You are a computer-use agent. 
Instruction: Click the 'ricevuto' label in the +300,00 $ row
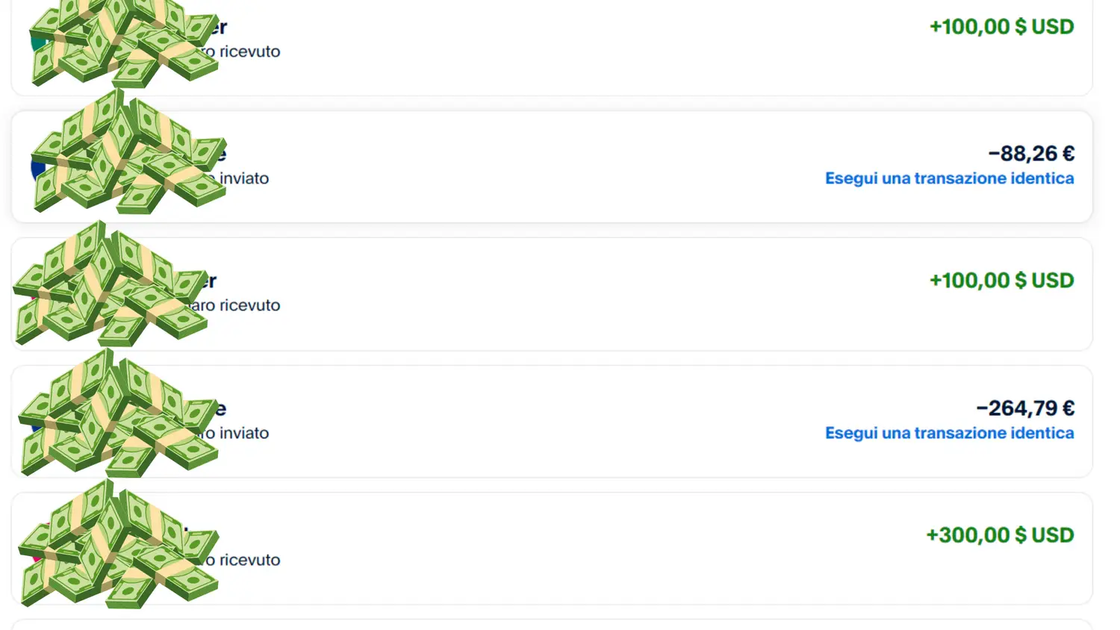(x=249, y=560)
